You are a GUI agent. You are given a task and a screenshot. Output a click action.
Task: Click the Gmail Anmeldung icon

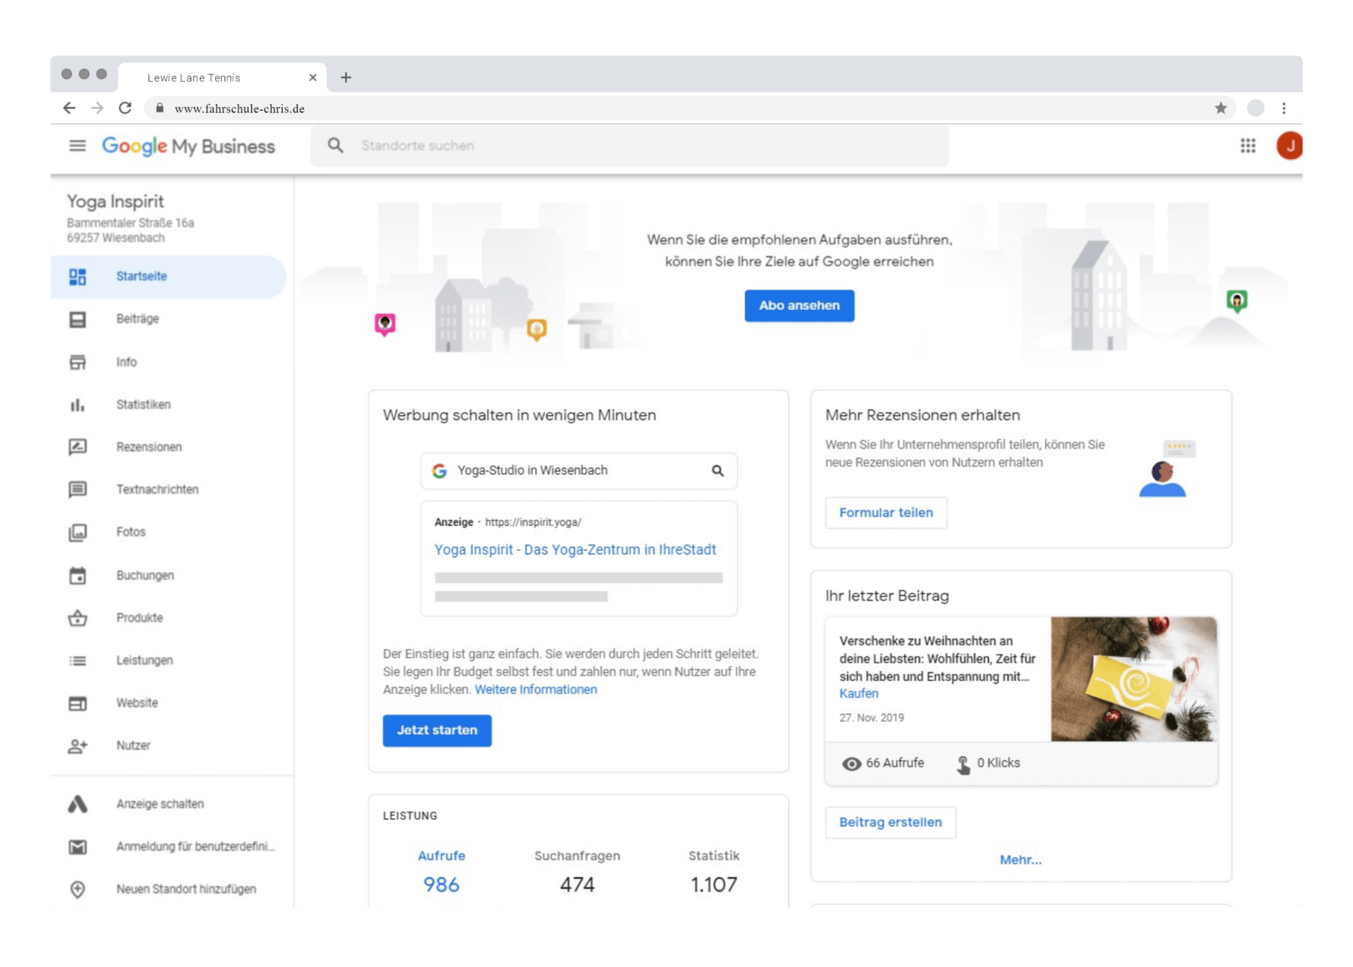point(78,847)
